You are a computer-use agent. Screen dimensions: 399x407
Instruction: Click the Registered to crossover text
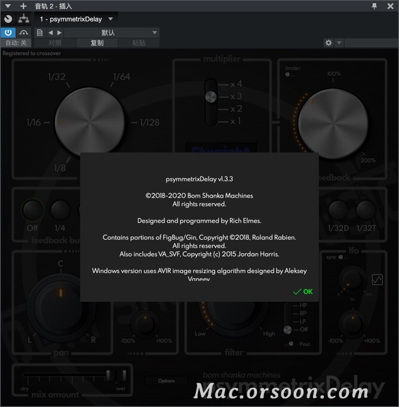pyautogui.click(x=32, y=53)
